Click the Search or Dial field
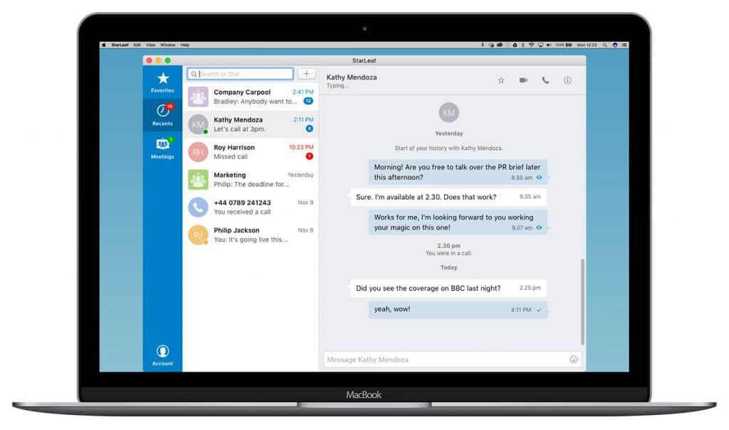 click(x=241, y=74)
